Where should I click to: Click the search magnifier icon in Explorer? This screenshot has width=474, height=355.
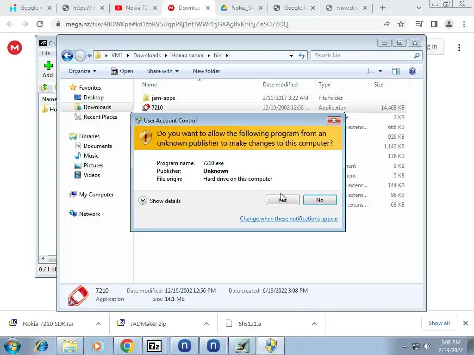pos(417,55)
